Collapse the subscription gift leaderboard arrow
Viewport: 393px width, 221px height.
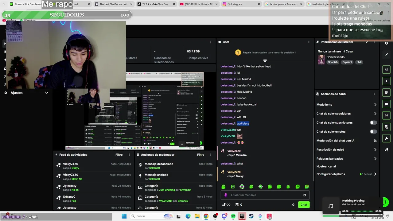coord(265,61)
